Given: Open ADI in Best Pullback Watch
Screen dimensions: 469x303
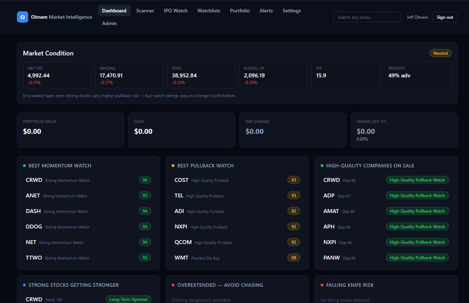Looking at the screenshot, I should [x=237, y=211].
